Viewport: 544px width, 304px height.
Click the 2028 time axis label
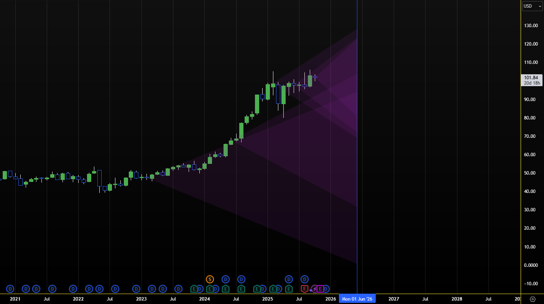[457, 299]
